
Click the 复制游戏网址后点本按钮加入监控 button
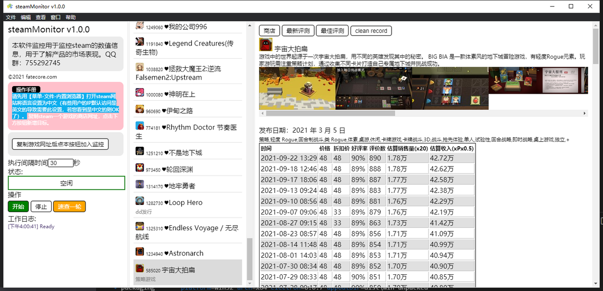(x=60, y=144)
